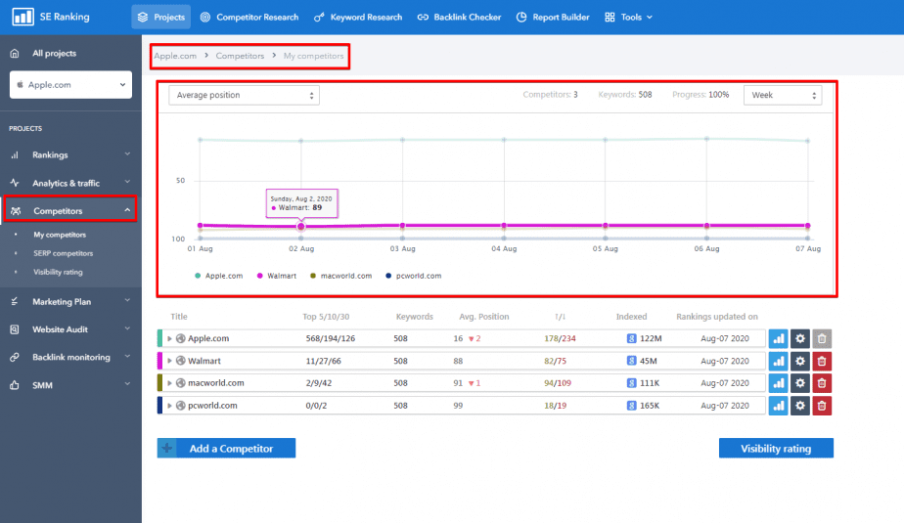Click the macworld.com color bar swatch
The width and height of the screenshot is (904, 523).
pos(159,383)
